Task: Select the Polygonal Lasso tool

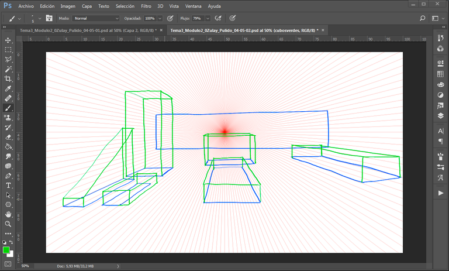Action: pyautogui.click(x=8, y=59)
